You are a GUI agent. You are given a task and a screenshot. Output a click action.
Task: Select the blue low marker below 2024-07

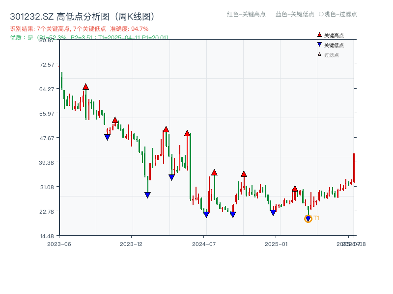(206, 214)
